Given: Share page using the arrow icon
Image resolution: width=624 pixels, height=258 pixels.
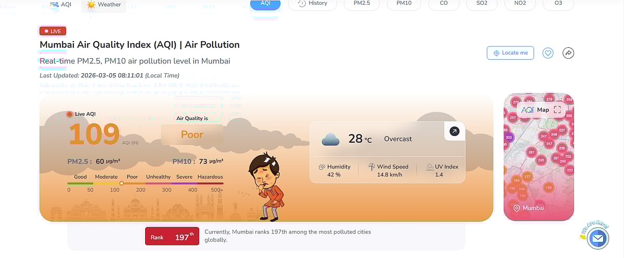Looking at the screenshot, I should [x=568, y=53].
